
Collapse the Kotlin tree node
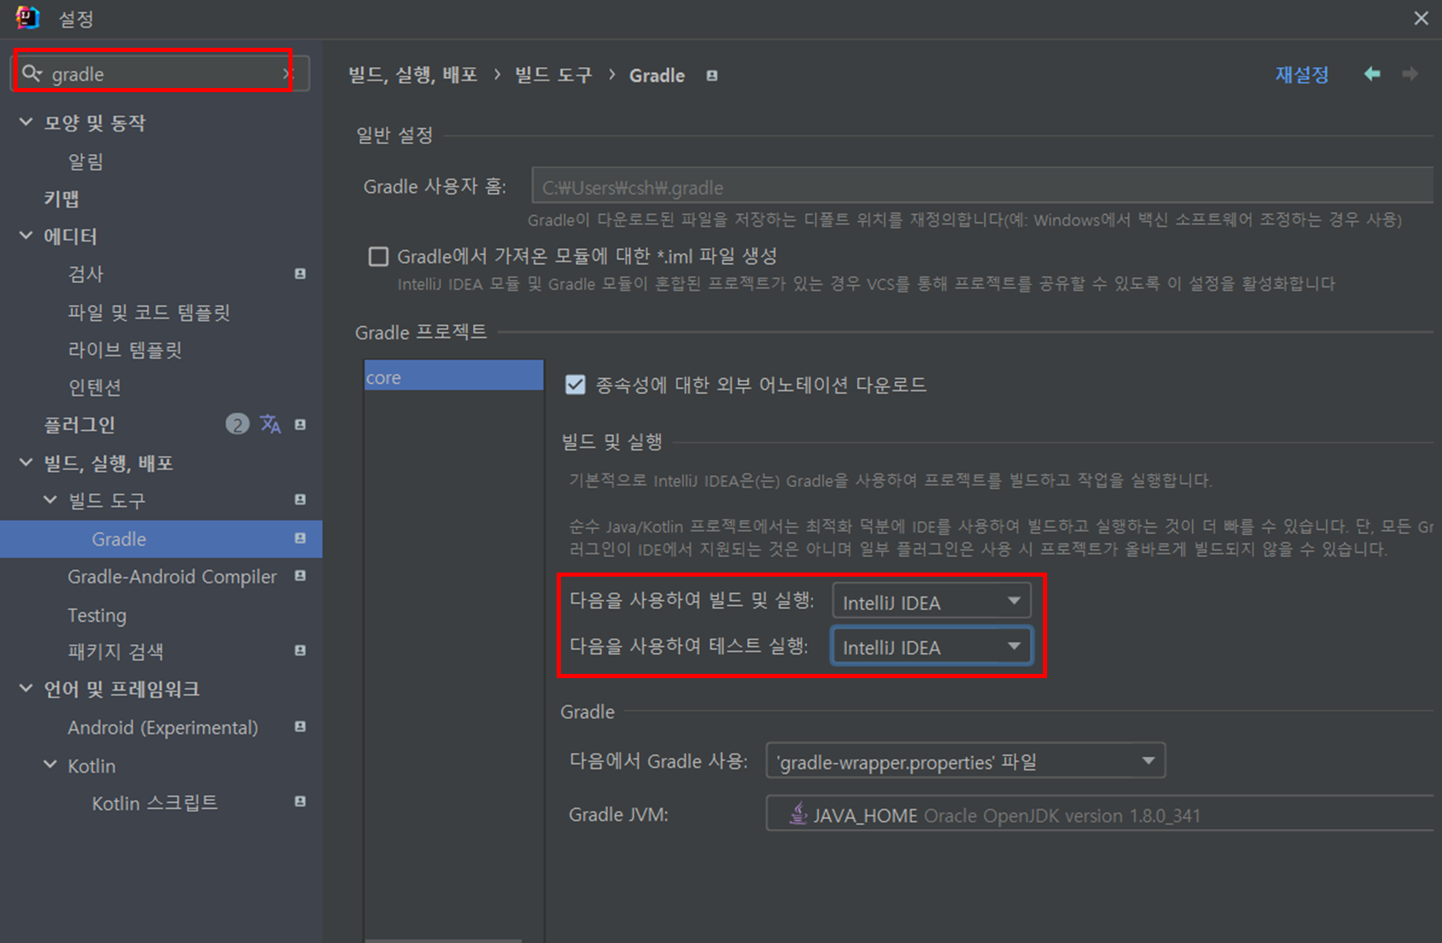[x=50, y=764]
